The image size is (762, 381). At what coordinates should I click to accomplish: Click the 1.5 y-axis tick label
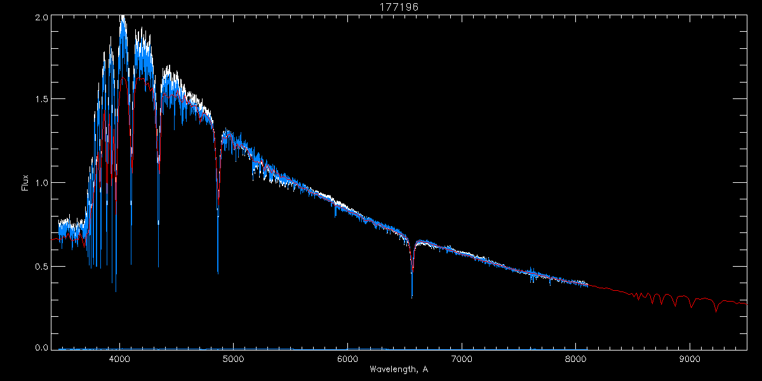click(41, 100)
